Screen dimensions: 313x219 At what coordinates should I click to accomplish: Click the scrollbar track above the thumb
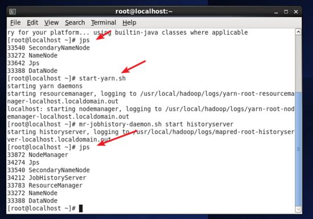298,64
